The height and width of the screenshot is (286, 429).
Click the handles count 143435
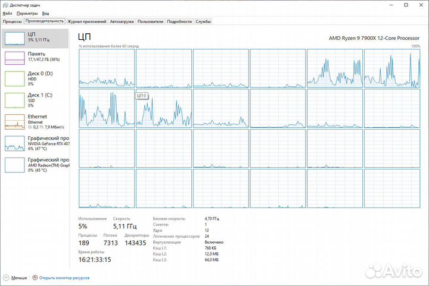[135, 243]
